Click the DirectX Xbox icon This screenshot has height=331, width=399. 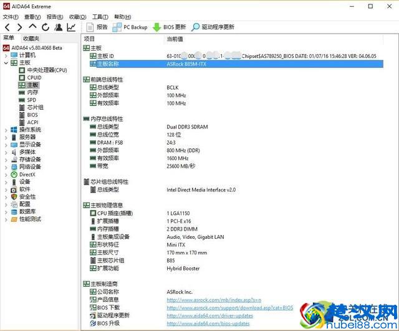click(14, 175)
